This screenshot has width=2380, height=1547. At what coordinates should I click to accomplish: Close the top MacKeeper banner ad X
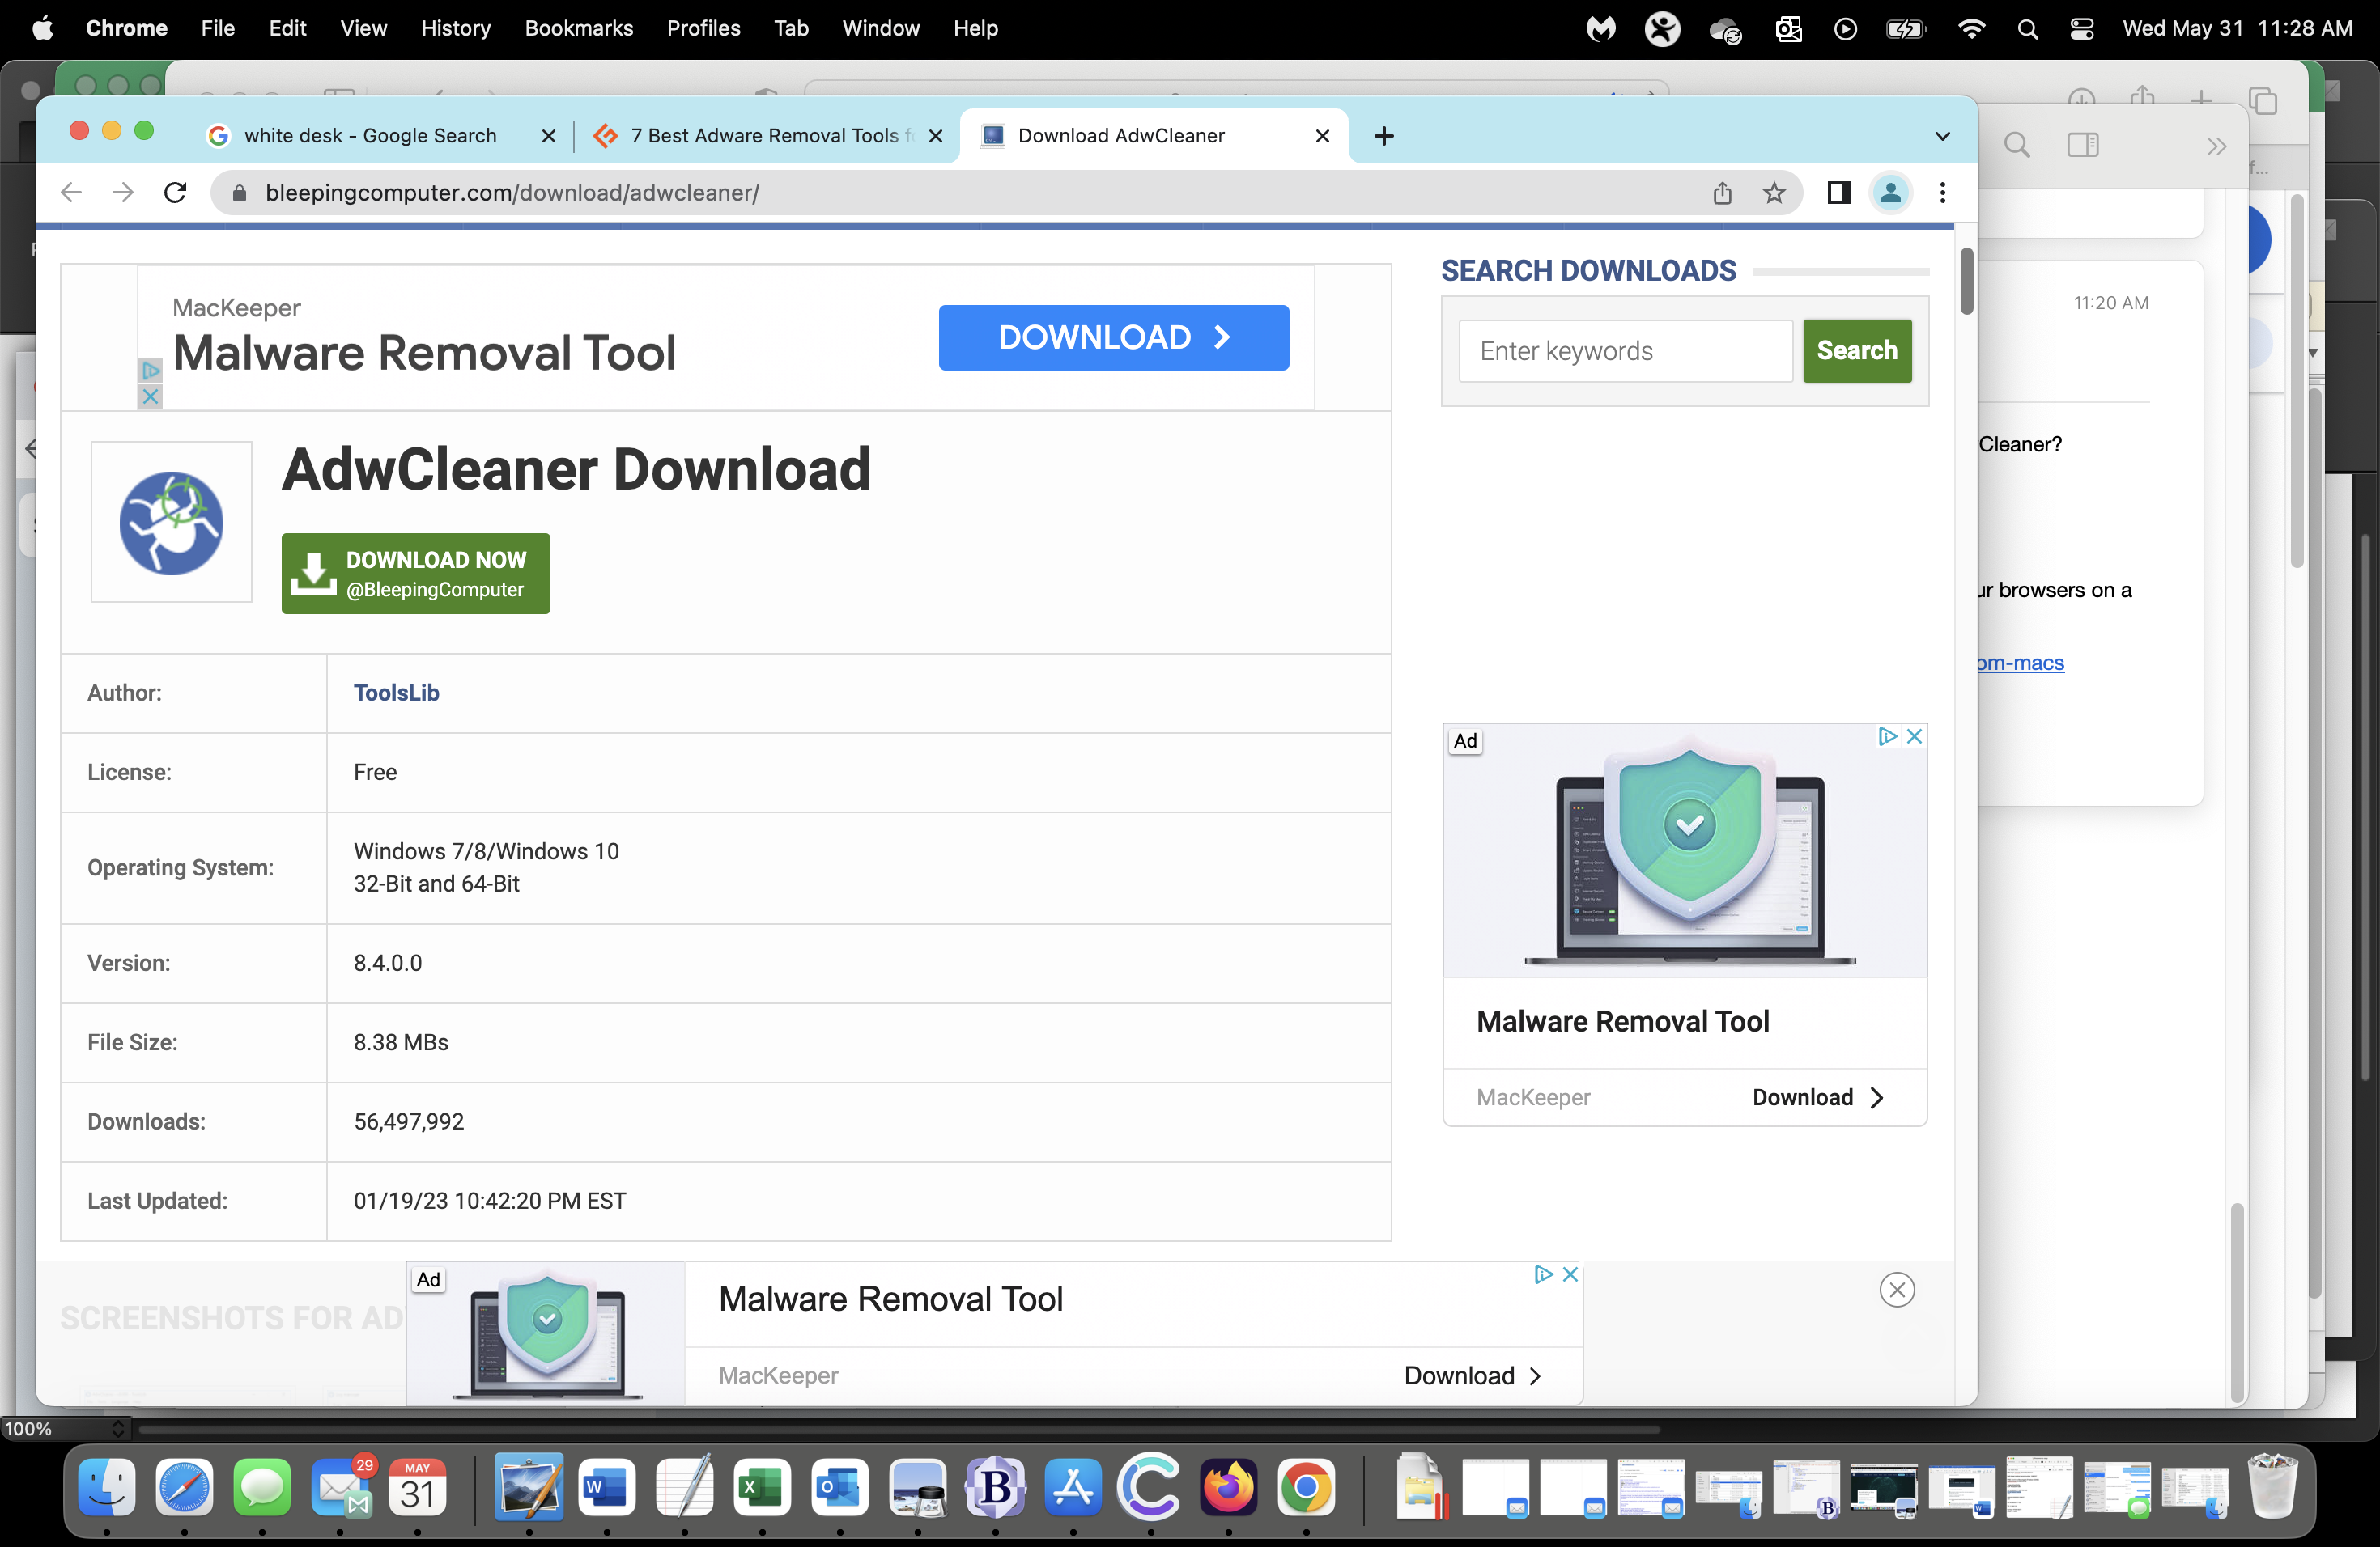point(150,396)
